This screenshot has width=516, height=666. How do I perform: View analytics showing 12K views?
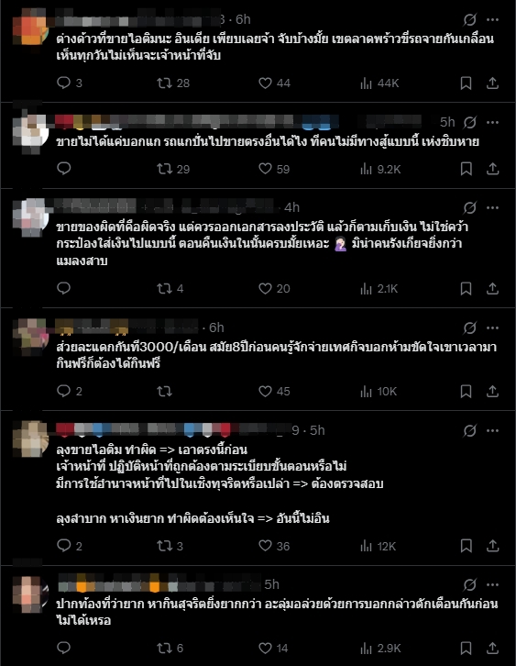tap(378, 546)
